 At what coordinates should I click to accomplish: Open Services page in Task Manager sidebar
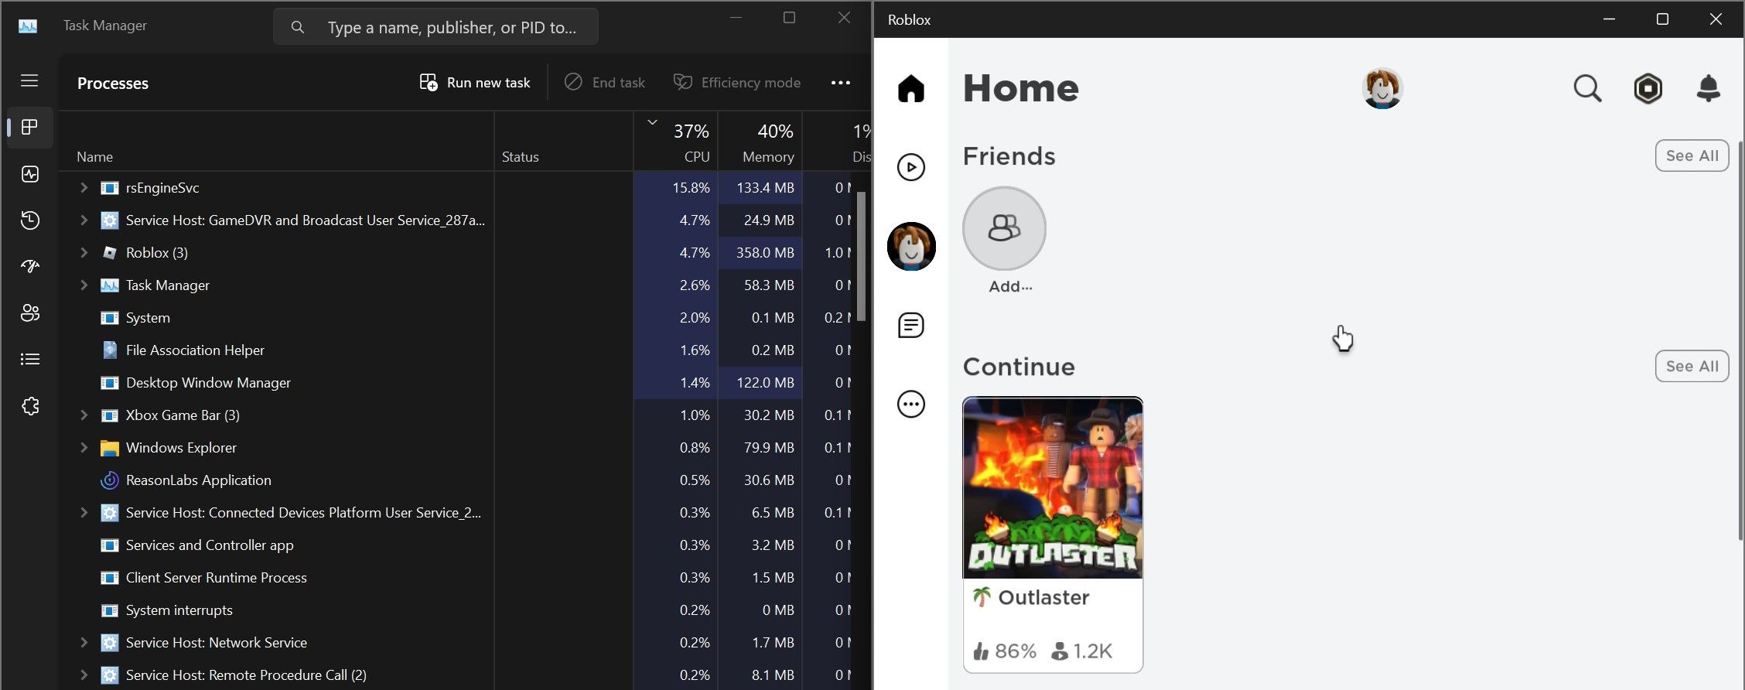29,405
